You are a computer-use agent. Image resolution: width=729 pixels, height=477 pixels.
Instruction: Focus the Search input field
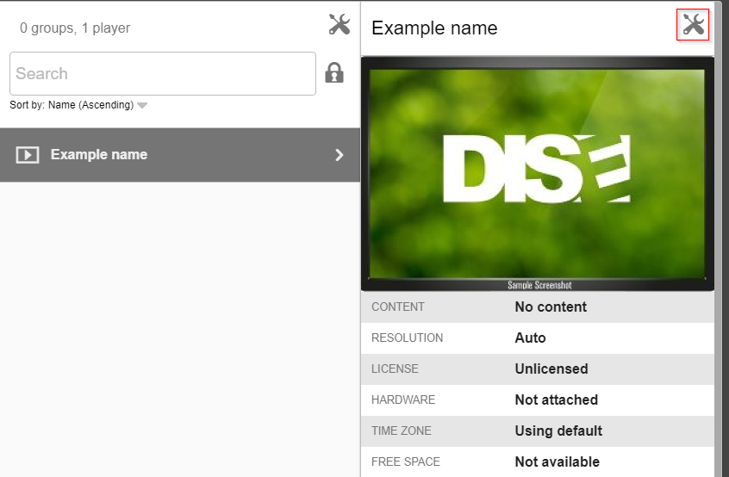[163, 73]
